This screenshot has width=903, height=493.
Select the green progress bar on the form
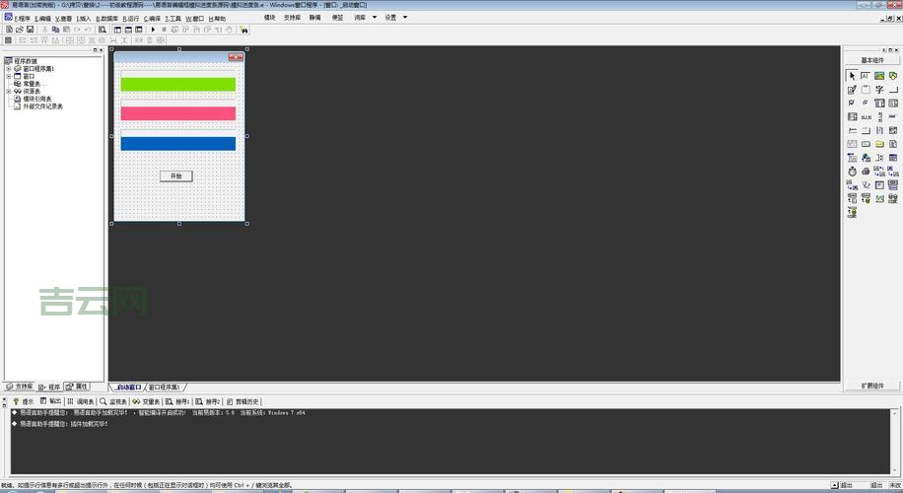point(178,84)
